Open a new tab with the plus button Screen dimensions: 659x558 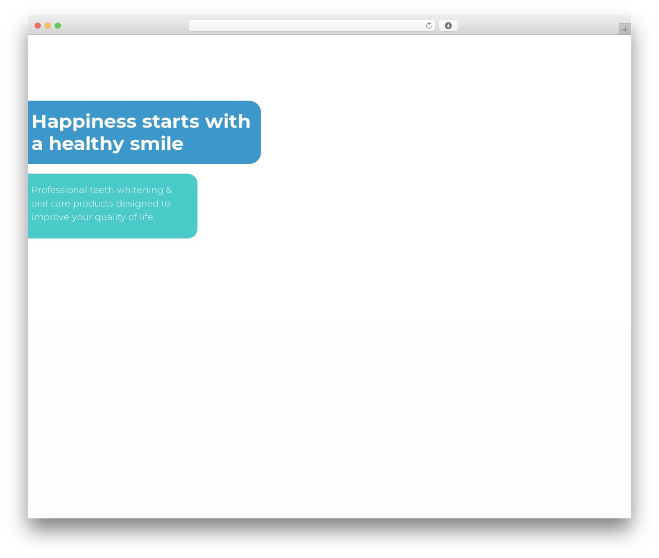click(625, 29)
